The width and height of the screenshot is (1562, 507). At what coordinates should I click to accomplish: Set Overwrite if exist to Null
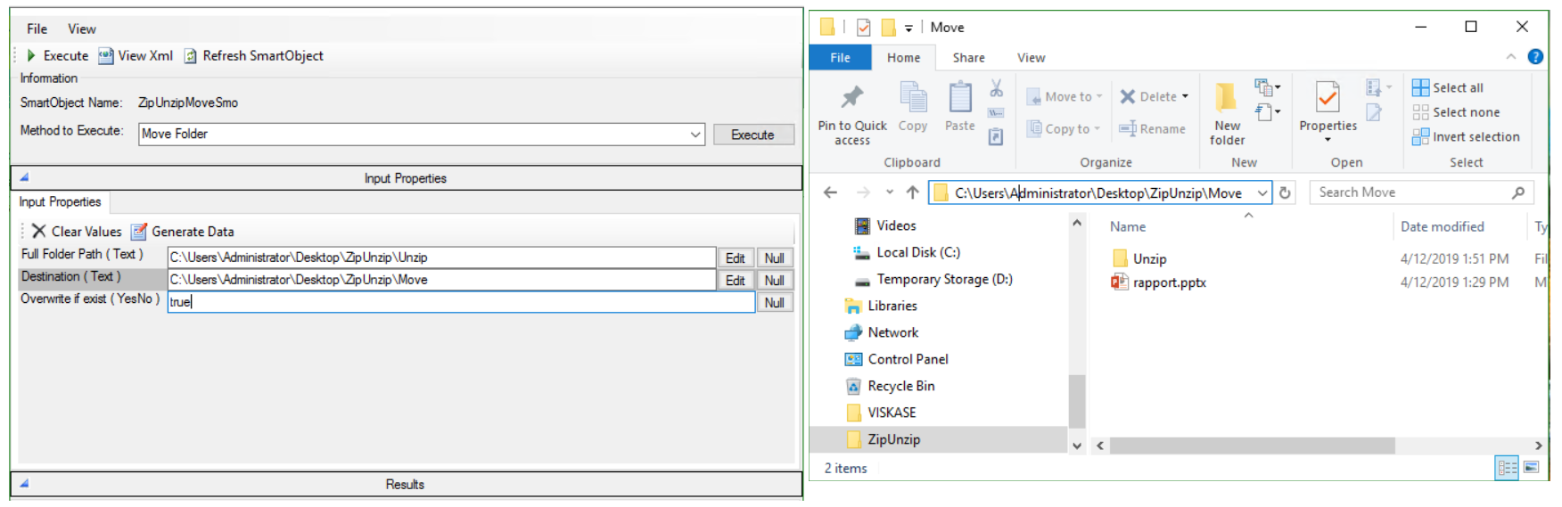tap(774, 303)
